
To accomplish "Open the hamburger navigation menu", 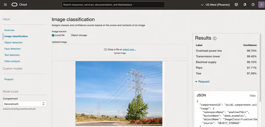I will tap(5, 5).
